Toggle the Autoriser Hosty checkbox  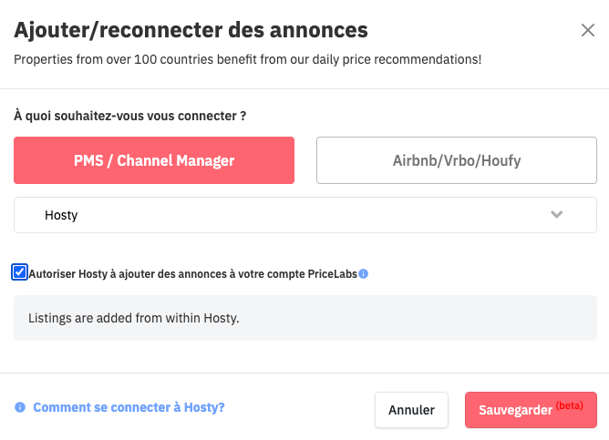pos(20,271)
